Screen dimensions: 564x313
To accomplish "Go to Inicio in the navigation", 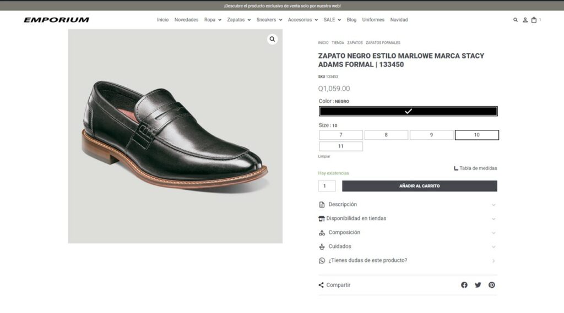I will click(x=162, y=20).
